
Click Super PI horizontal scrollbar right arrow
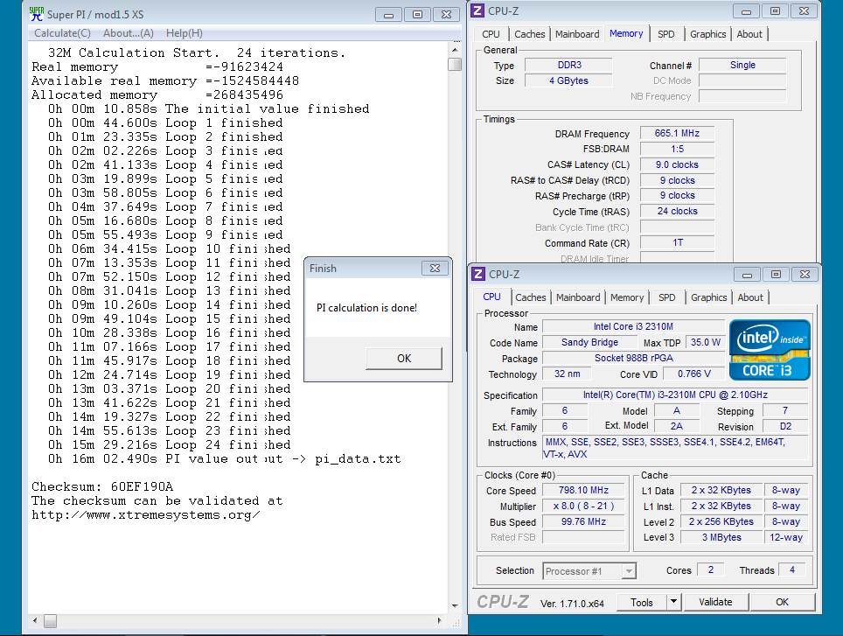click(x=440, y=620)
